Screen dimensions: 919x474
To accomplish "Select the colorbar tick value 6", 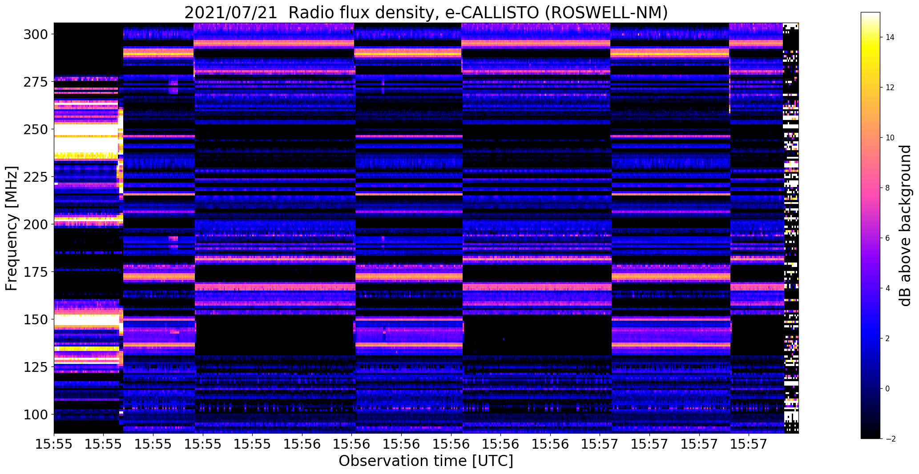I will coord(888,238).
